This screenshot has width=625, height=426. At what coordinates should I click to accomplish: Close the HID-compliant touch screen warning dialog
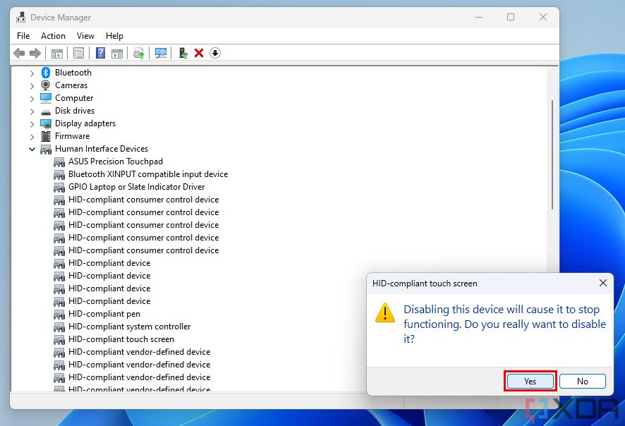click(x=603, y=283)
